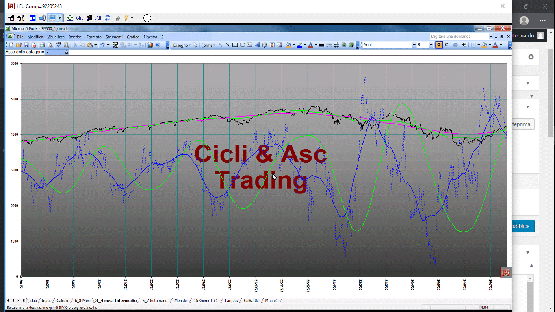
Task: Click the 3-D Style green cube icon
Action: point(351,45)
